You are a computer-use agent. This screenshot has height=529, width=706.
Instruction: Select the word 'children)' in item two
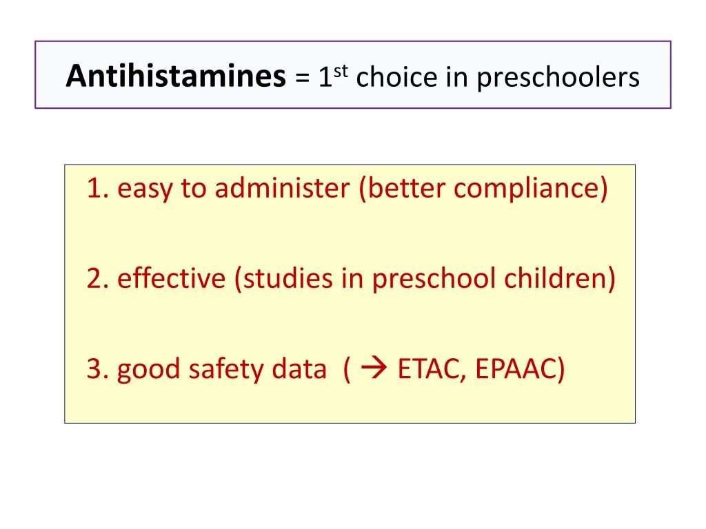pyautogui.click(x=559, y=279)
